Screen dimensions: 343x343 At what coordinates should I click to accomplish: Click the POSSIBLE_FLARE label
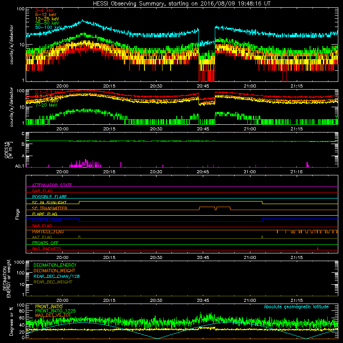tap(49, 197)
